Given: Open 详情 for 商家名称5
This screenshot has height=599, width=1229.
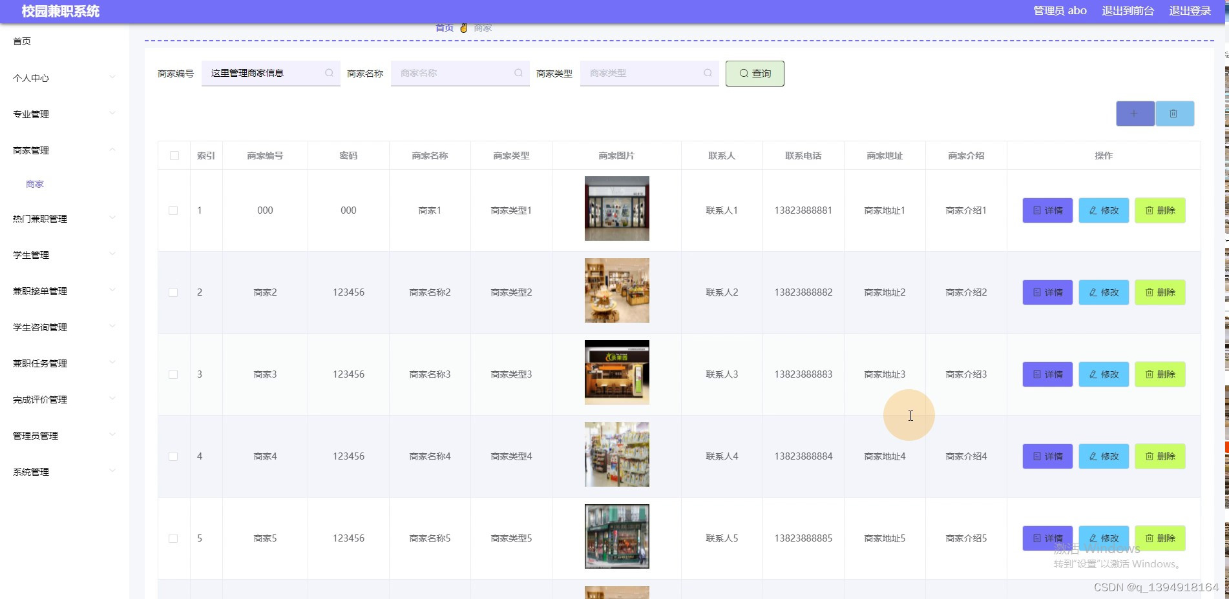Looking at the screenshot, I should [x=1047, y=538].
